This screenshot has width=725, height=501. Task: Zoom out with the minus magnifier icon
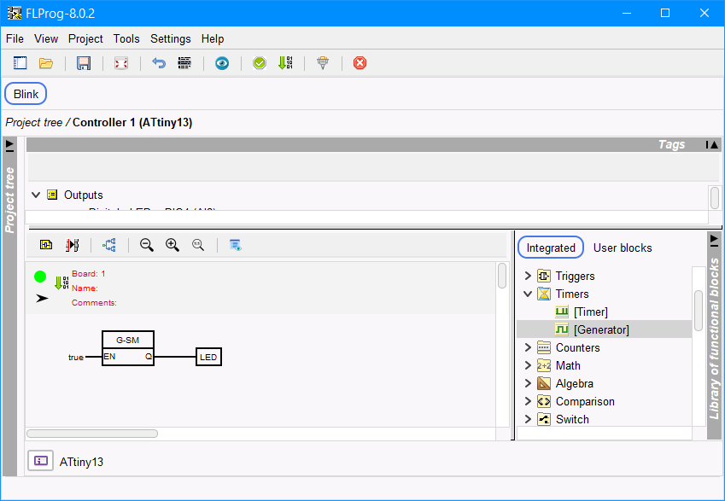coord(147,245)
